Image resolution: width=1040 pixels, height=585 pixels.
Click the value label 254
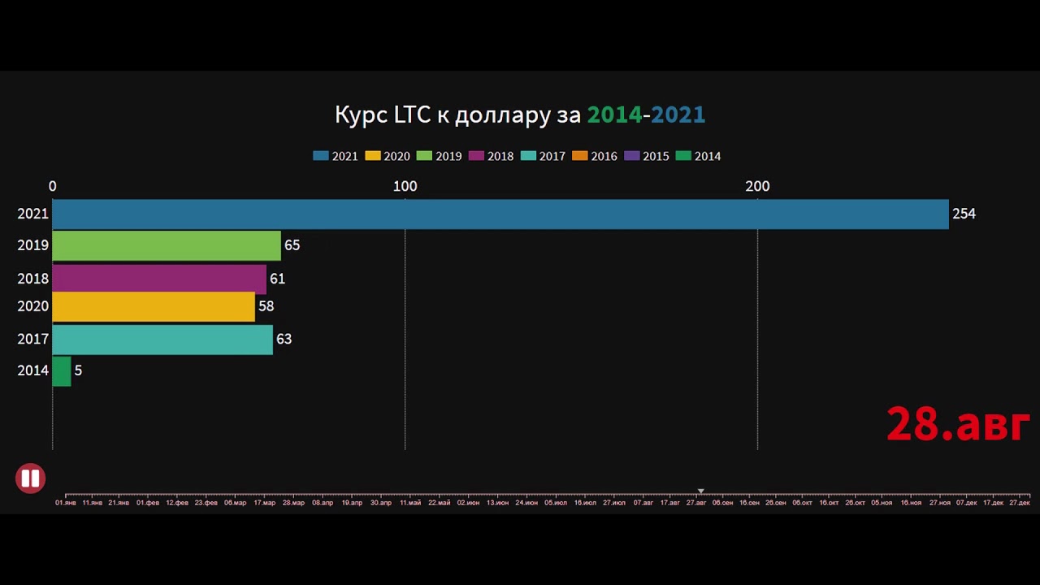click(x=964, y=214)
